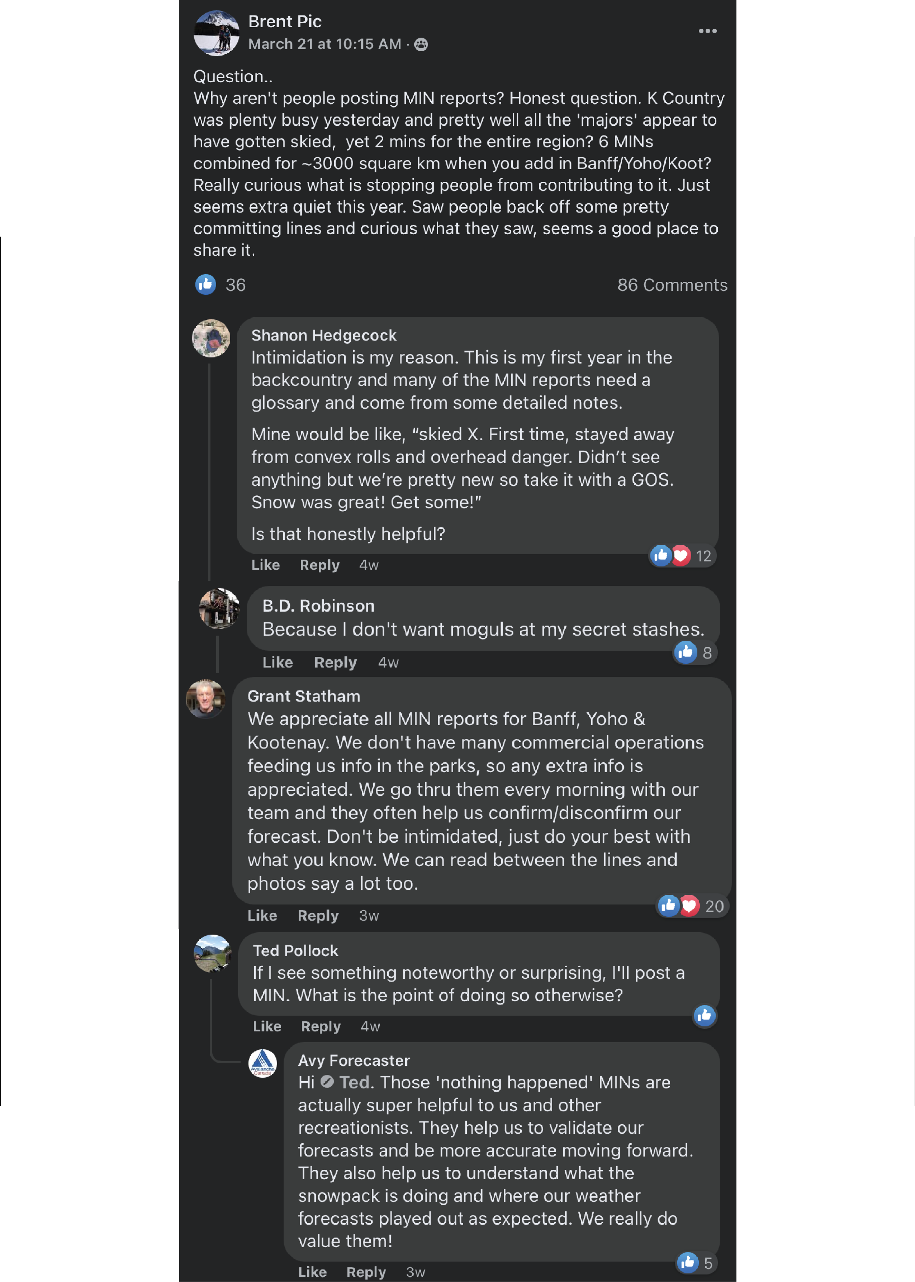Click the like icon on Ted Pollock's comment

click(704, 1016)
